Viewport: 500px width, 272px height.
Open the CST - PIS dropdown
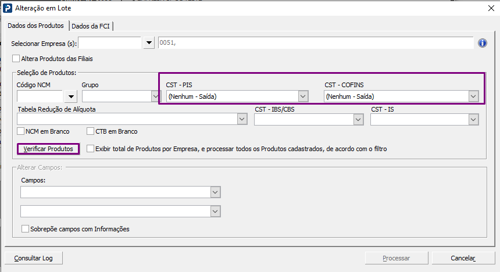click(x=302, y=96)
